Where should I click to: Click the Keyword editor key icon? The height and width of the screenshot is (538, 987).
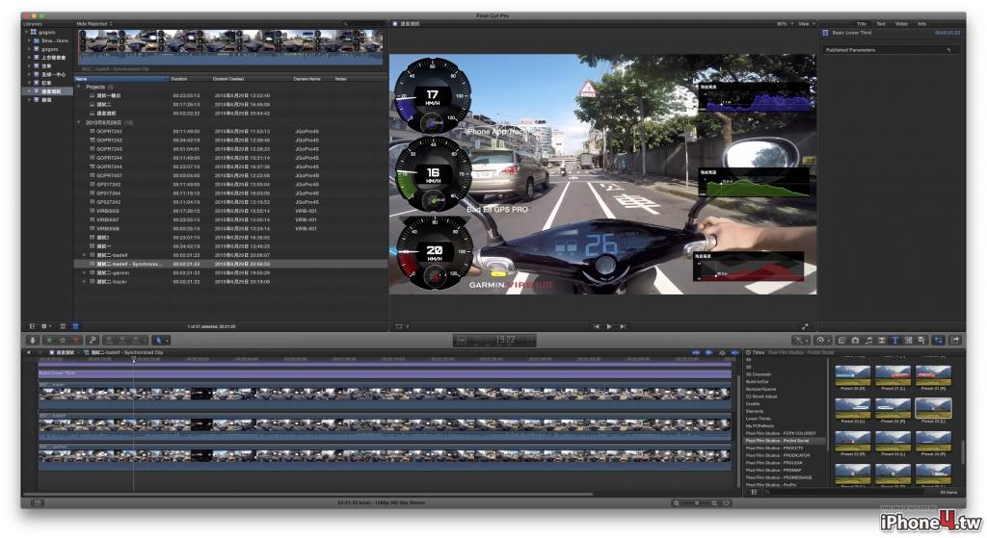click(93, 340)
